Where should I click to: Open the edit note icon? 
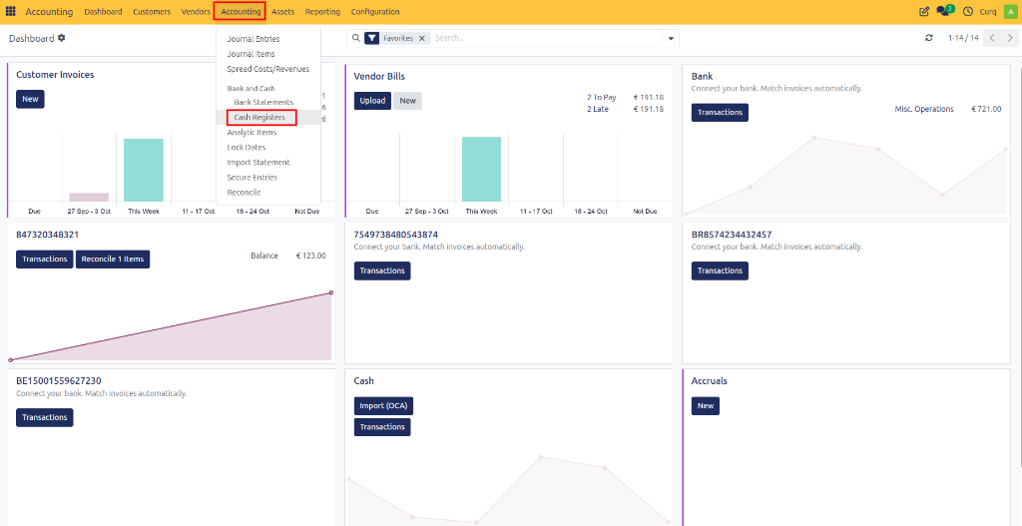923,12
